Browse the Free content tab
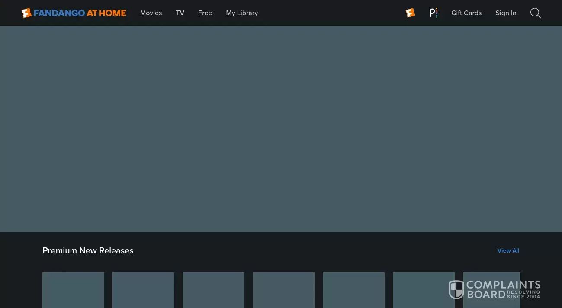The height and width of the screenshot is (308, 562). point(205,13)
